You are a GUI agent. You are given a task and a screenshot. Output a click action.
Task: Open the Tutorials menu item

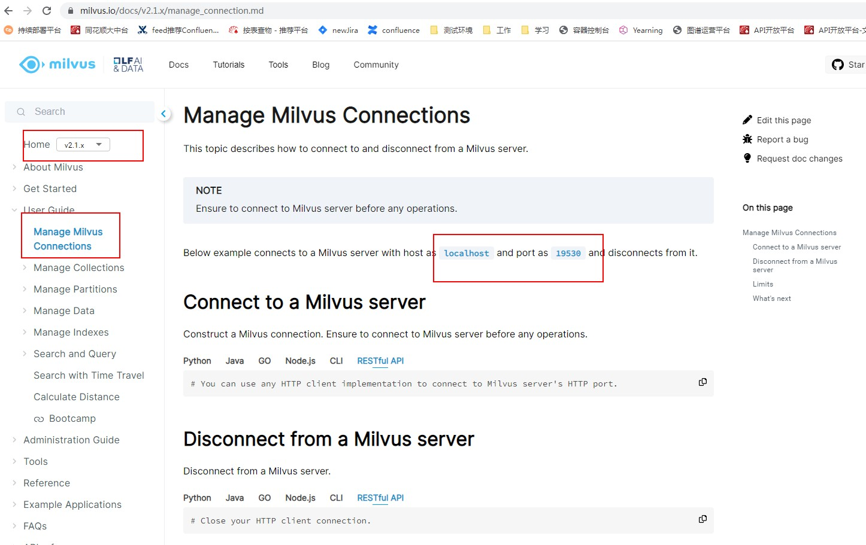(228, 64)
